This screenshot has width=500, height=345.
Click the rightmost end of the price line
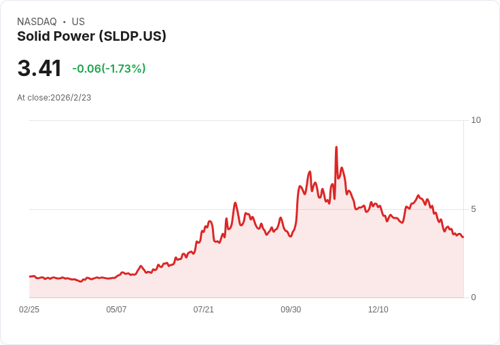tap(463, 237)
